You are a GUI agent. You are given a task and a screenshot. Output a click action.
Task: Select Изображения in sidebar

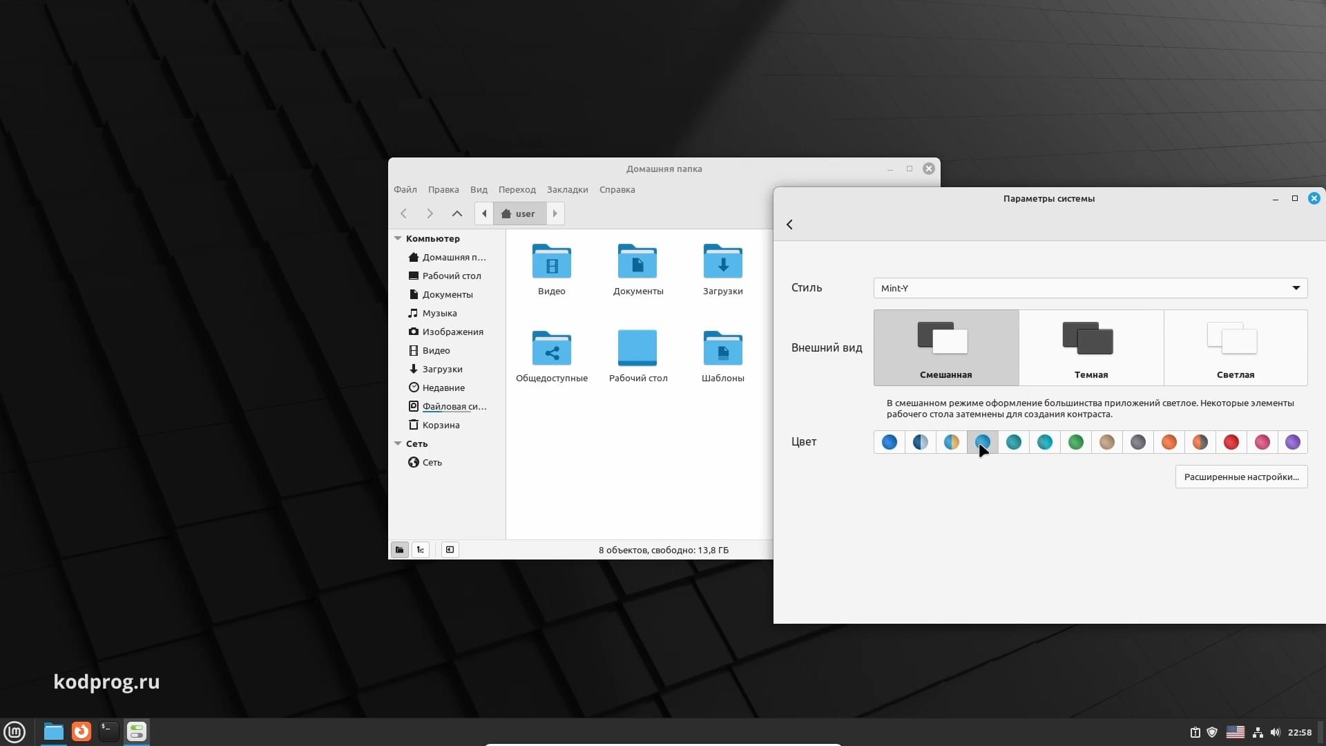pyautogui.click(x=447, y=332)
